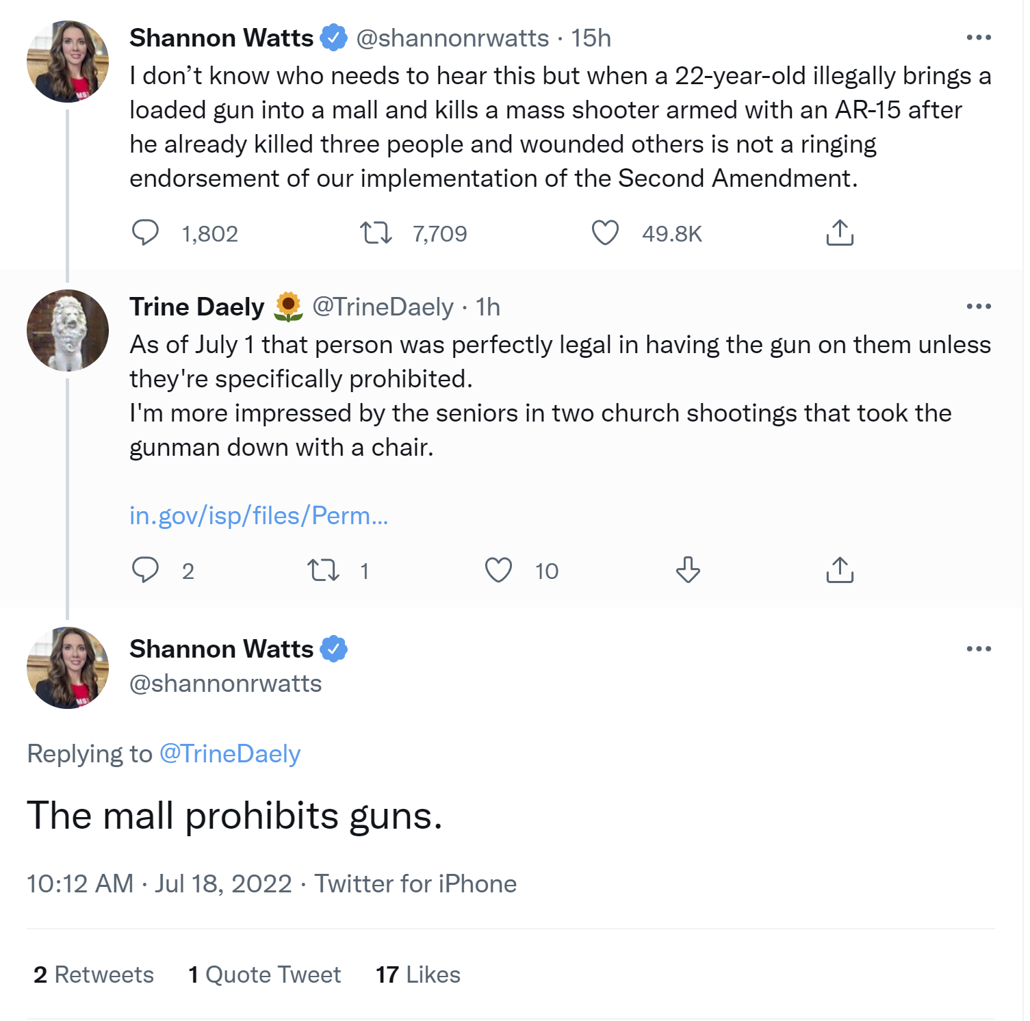Open the 10:12 AM · Jul 18, 2022 timestamp
This screenshot has height=1021, width=1030.
[159, 883]
